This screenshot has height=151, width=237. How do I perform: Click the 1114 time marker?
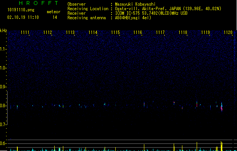click(93, 32)
